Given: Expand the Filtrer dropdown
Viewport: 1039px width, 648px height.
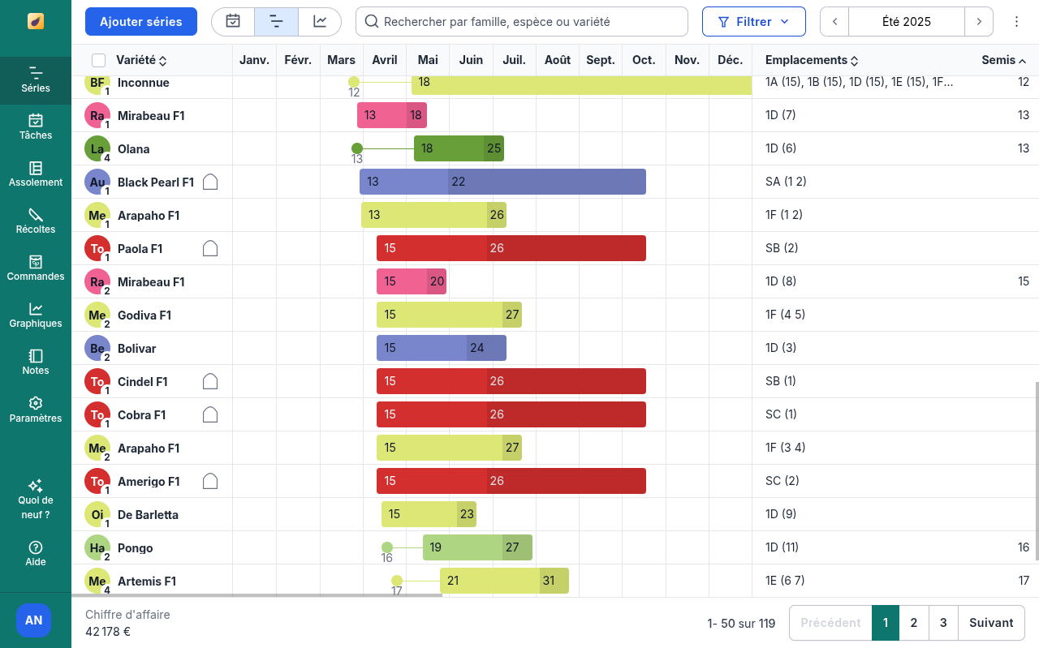Looking at the screenshot, I should coord(753,22).
